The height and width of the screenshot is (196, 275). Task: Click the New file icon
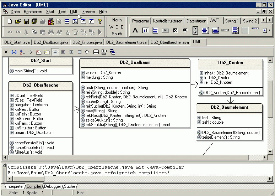10,22
